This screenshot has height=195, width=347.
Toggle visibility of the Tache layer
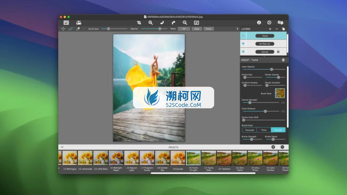pyautogui.click(x=243, y=35)
